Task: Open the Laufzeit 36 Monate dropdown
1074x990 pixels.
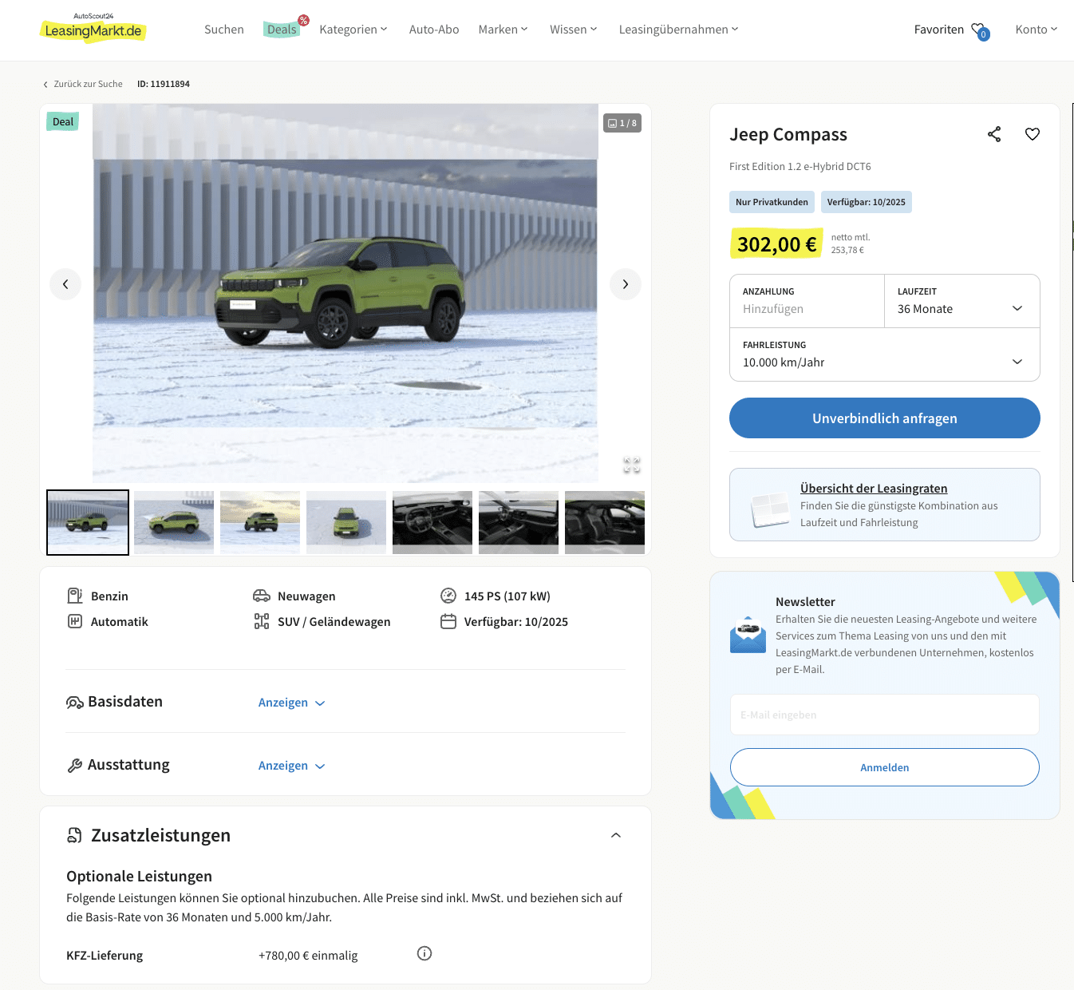Action: click(x=961, y=301)
